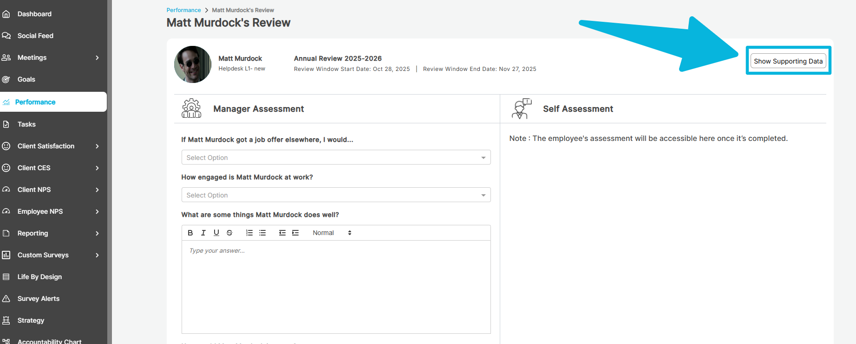Expand the Client CES submenu chevron
Screen dimensions: 856x344
[x=97, y=168]
